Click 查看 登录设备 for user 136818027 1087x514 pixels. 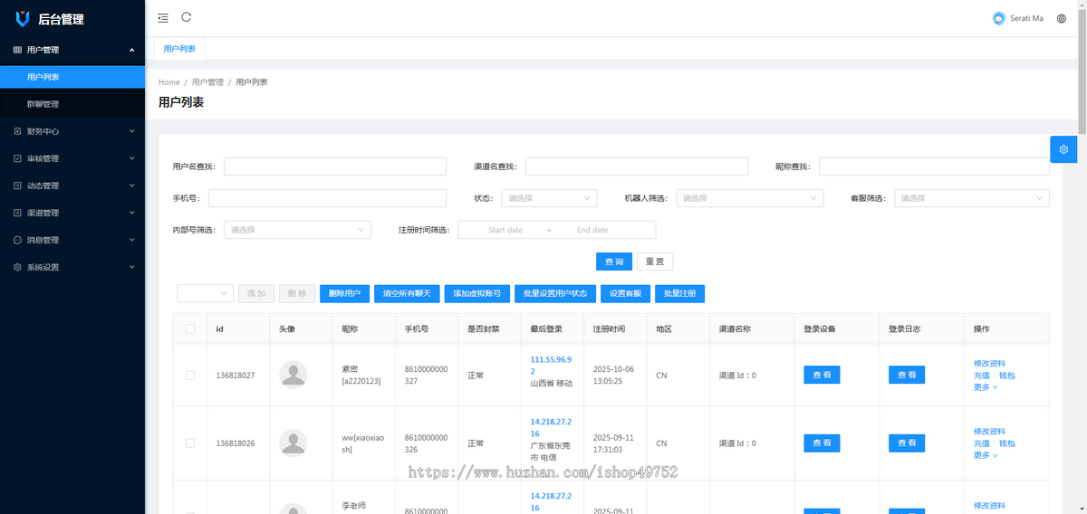[822, 375]
